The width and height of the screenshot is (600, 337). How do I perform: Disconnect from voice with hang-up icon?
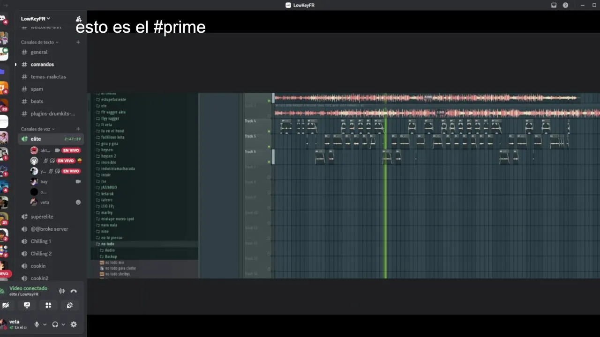tap(74, 291)
